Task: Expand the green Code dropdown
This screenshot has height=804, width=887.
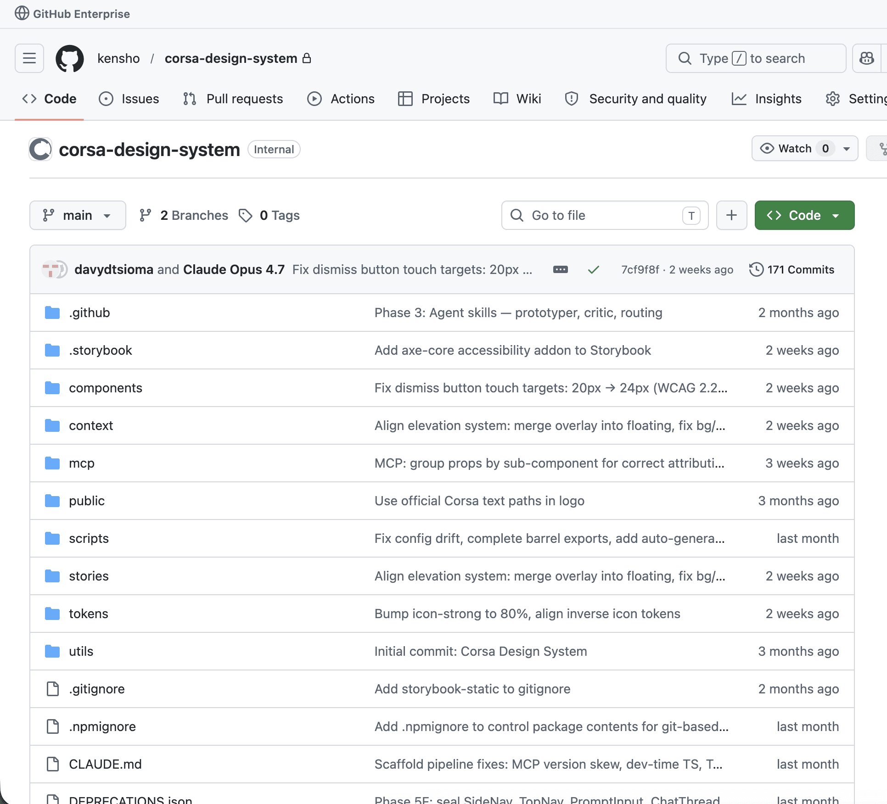Action: point(804,215)
